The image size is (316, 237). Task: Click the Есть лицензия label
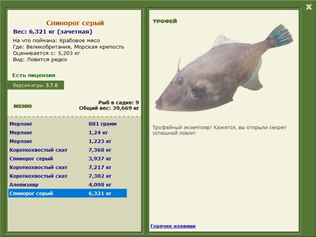click(34, 75)
